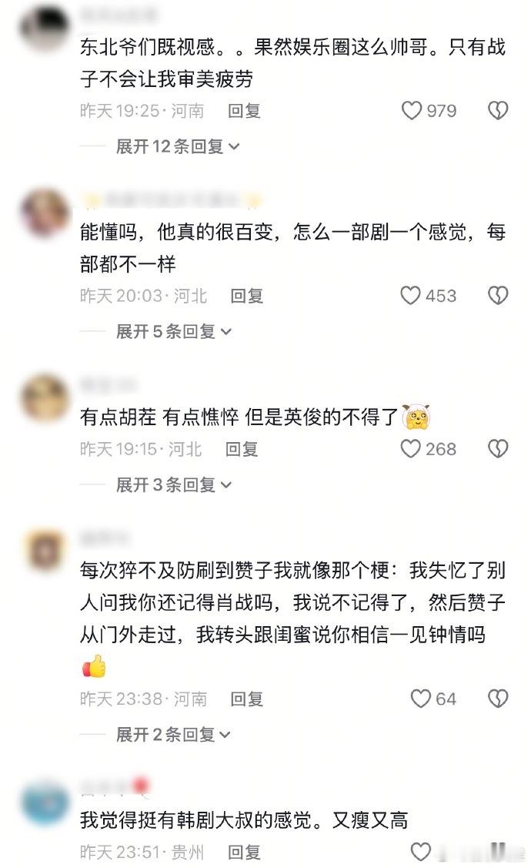Viewport: 531px width, 868px height.
Task: Expand 展开2条回复 replies
Action: (x=173, y=735)
